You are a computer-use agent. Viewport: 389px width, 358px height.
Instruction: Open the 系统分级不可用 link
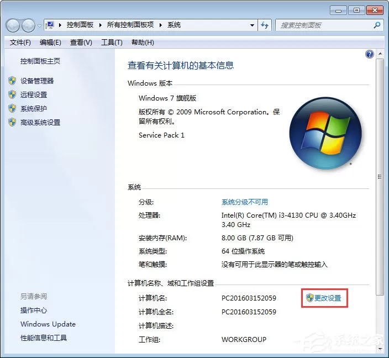point(245,202)
